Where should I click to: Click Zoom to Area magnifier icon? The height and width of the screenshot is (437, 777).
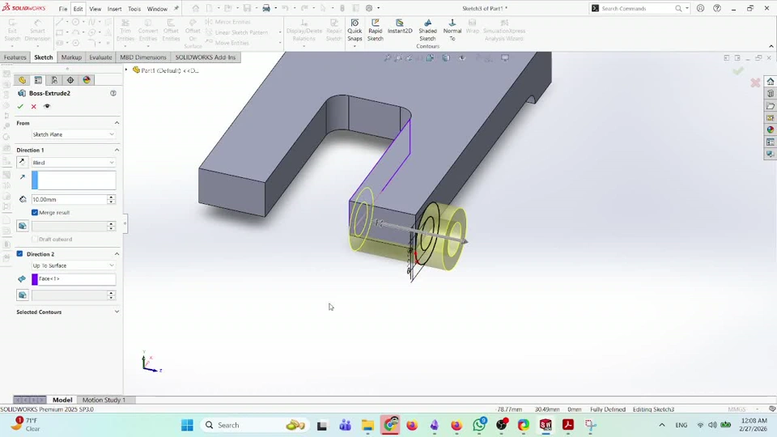pos(398,58)
